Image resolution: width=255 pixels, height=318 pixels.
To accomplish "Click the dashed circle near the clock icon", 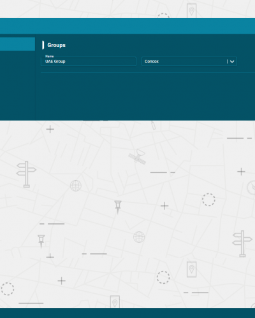I will click(x=208, y=200).
